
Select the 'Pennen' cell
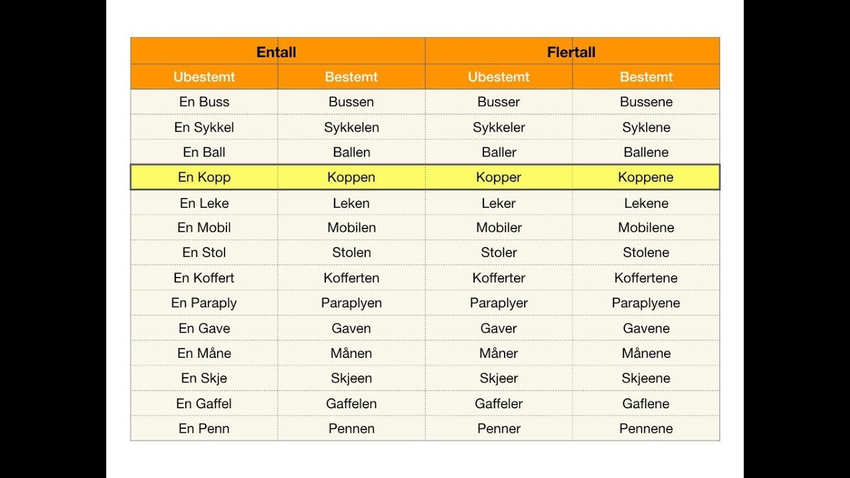pos(352,429)
